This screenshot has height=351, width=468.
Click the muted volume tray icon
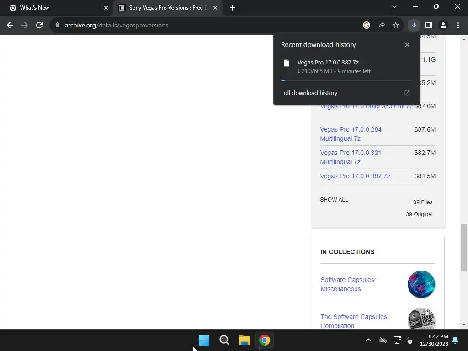(409, 340)
